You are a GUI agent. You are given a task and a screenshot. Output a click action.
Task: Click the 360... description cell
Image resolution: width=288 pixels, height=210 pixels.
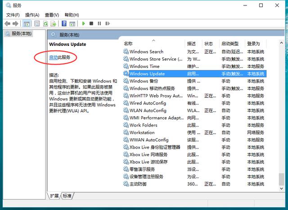(193, 184)
